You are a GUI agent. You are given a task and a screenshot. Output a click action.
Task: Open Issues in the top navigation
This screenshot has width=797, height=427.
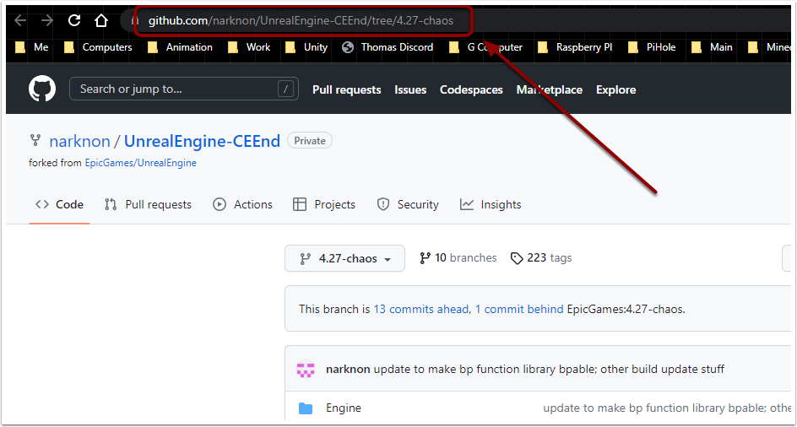tap(410, 89)
